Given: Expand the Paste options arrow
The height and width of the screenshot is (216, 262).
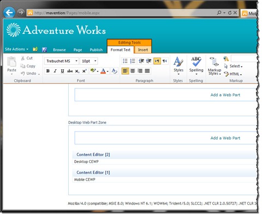Looking at the screenshot, I should point(12,74).
